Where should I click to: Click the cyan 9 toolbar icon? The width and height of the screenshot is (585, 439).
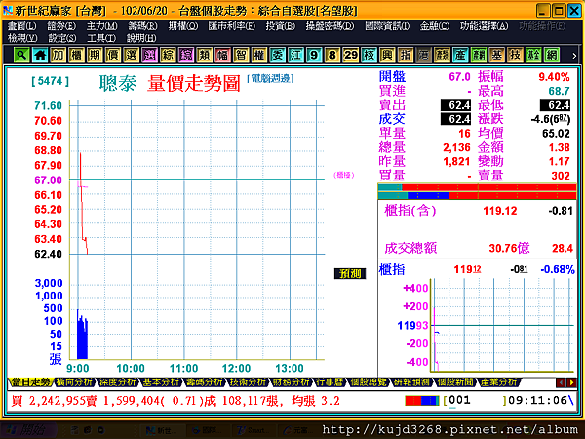[x=314, y=55]
